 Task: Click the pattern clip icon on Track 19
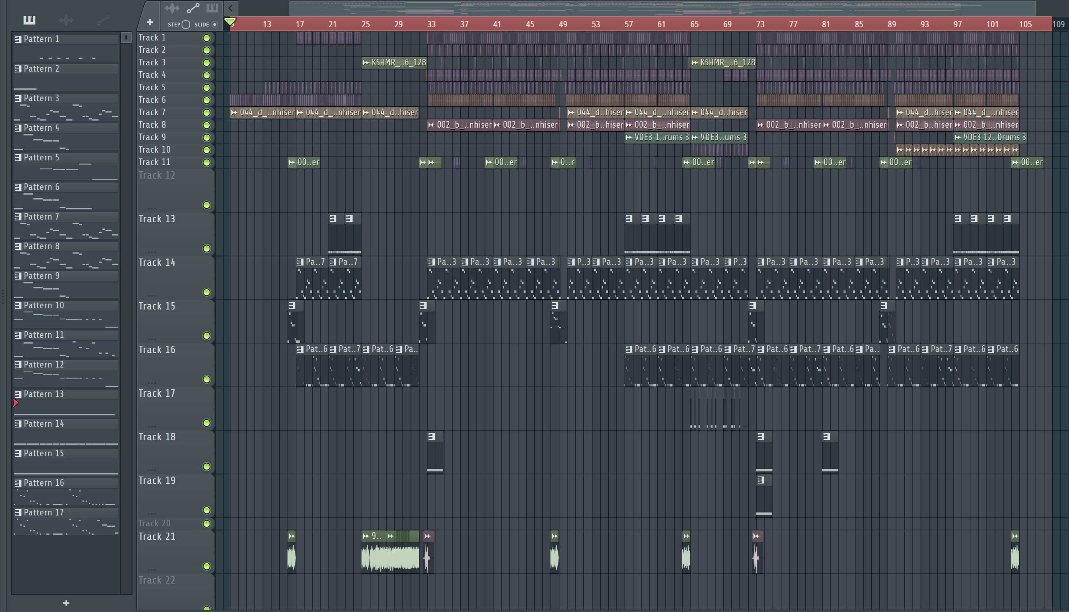pos(760,480)
